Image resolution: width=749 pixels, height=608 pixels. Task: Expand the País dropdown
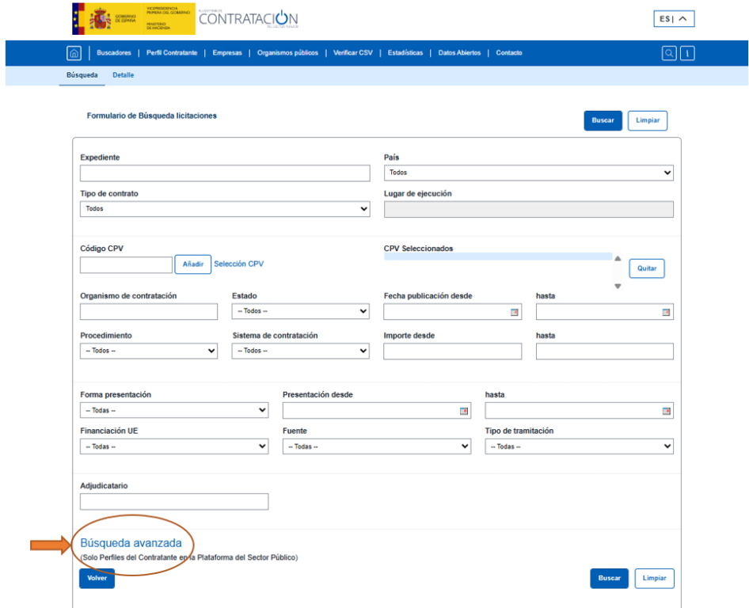528,173
